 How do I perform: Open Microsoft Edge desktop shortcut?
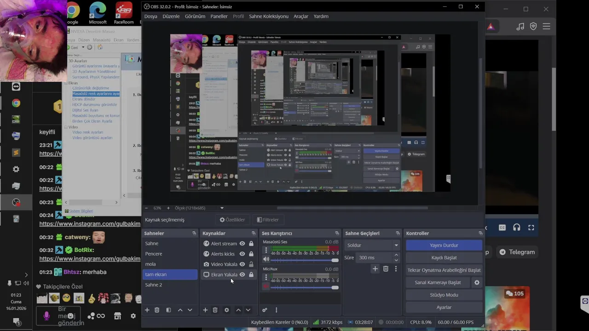pyautogui.click(x=98, y=13)
